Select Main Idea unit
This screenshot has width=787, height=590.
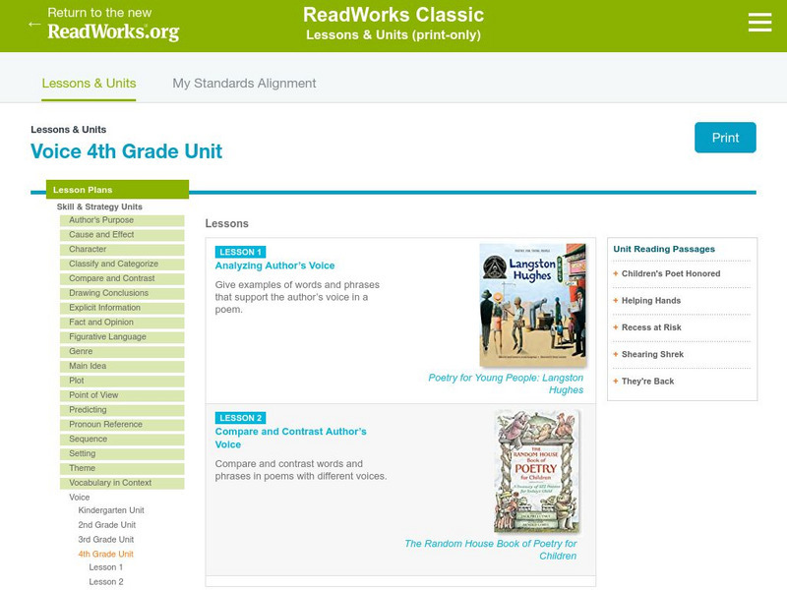pyautogui.click(x=122, y=366)
